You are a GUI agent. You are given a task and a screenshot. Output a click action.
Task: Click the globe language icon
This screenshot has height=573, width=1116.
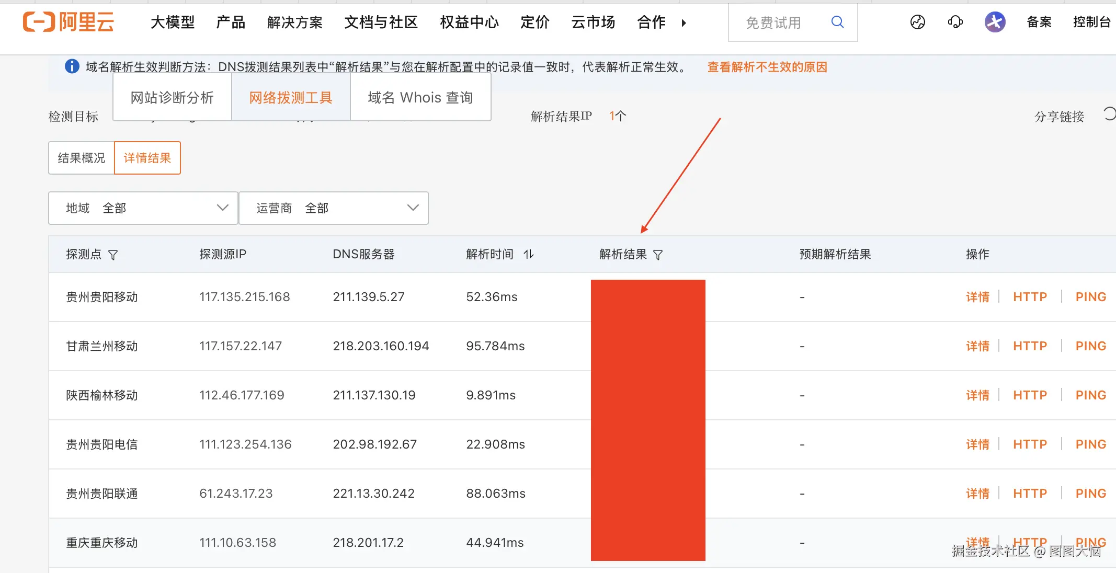pos(917,22)
